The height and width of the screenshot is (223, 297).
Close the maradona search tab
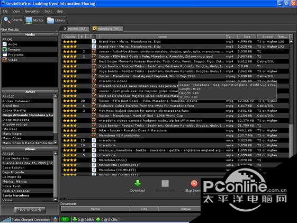[94, 29]
